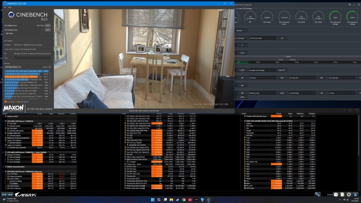Click the PPT gauge in Ryzen Master
This screenshot has width=361, height=203.
pyautogui.click(x=250, y=18)
